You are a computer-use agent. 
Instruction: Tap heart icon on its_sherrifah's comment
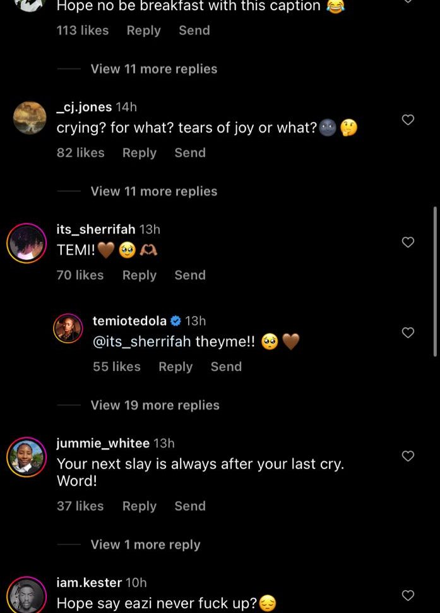[x=408, y=242]
